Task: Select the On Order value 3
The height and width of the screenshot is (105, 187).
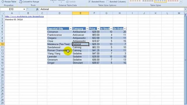Action: (x=120, y=53)
